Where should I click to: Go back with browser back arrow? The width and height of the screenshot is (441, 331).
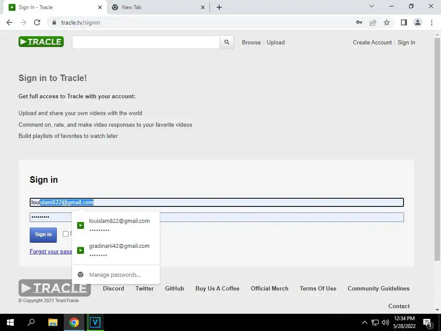[9, 22]
